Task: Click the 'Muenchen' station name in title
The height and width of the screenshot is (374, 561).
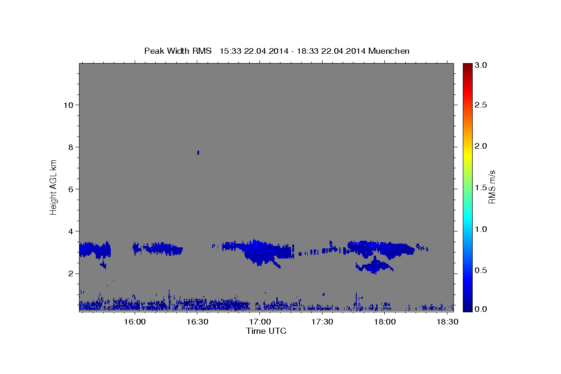Action: pyautogui.click(x=389, y=51)
